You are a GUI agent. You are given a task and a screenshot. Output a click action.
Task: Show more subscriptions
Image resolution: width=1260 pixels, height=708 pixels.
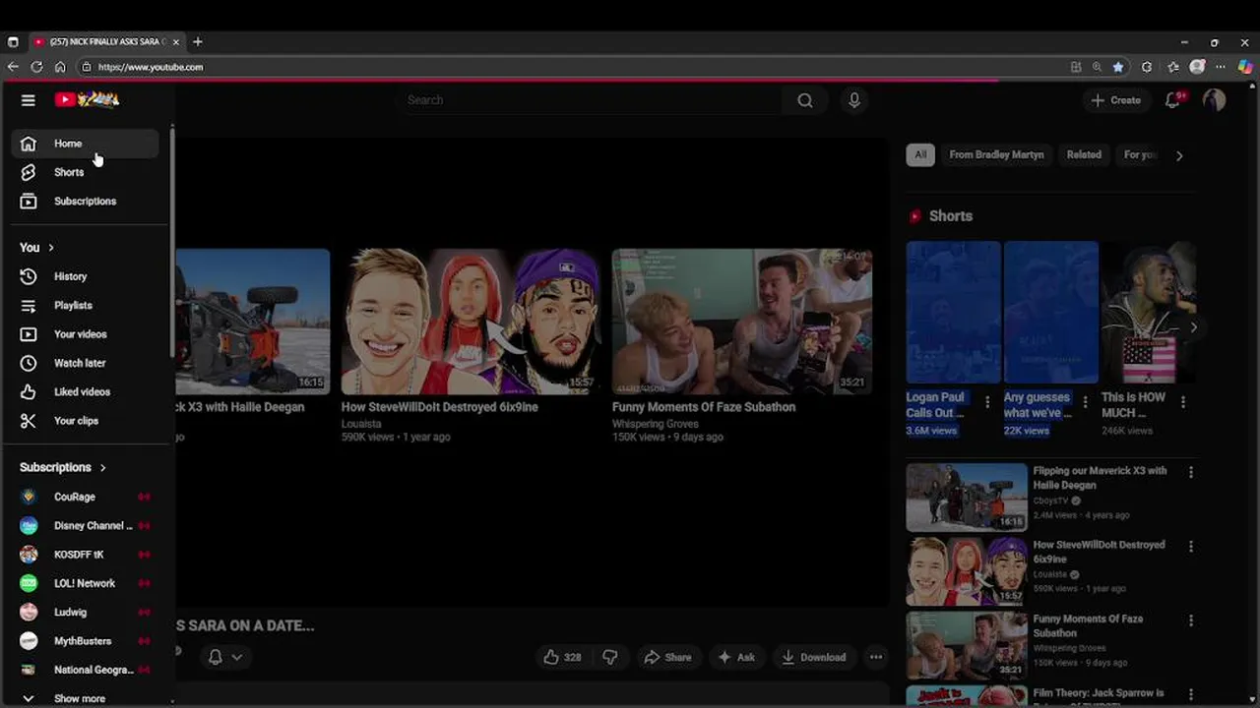pyautogui.click(x=86, y=698)
